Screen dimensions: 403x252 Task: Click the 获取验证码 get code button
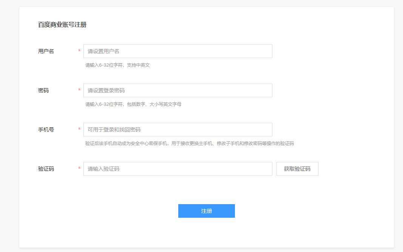click(297, 169)
